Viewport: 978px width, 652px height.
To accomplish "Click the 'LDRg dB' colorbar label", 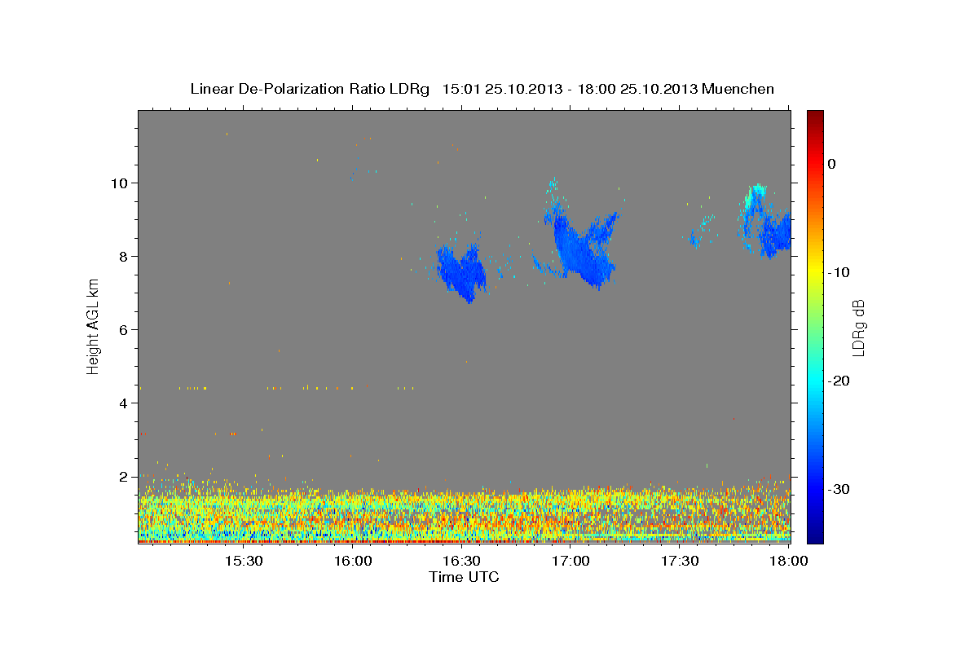I will coord(857,328).
